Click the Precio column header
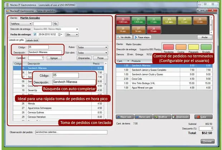Viewport: 222px width, 150px height. (x=97, y=64)
